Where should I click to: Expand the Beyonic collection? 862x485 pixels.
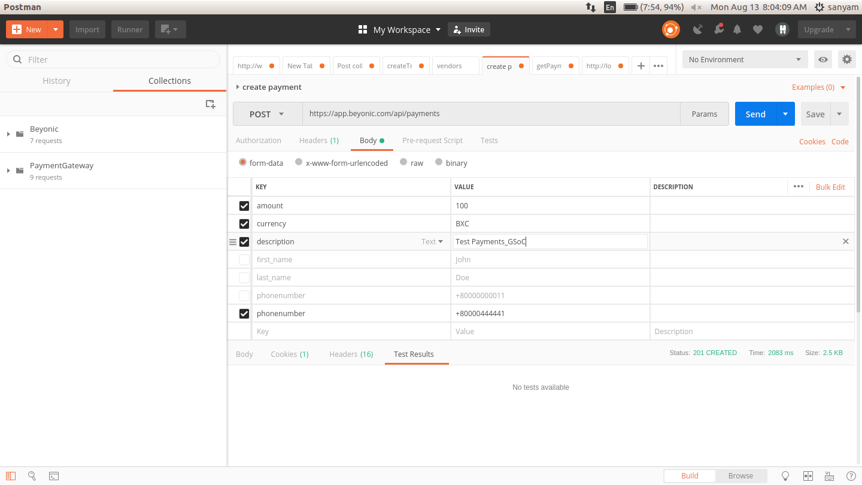point(8,134)
